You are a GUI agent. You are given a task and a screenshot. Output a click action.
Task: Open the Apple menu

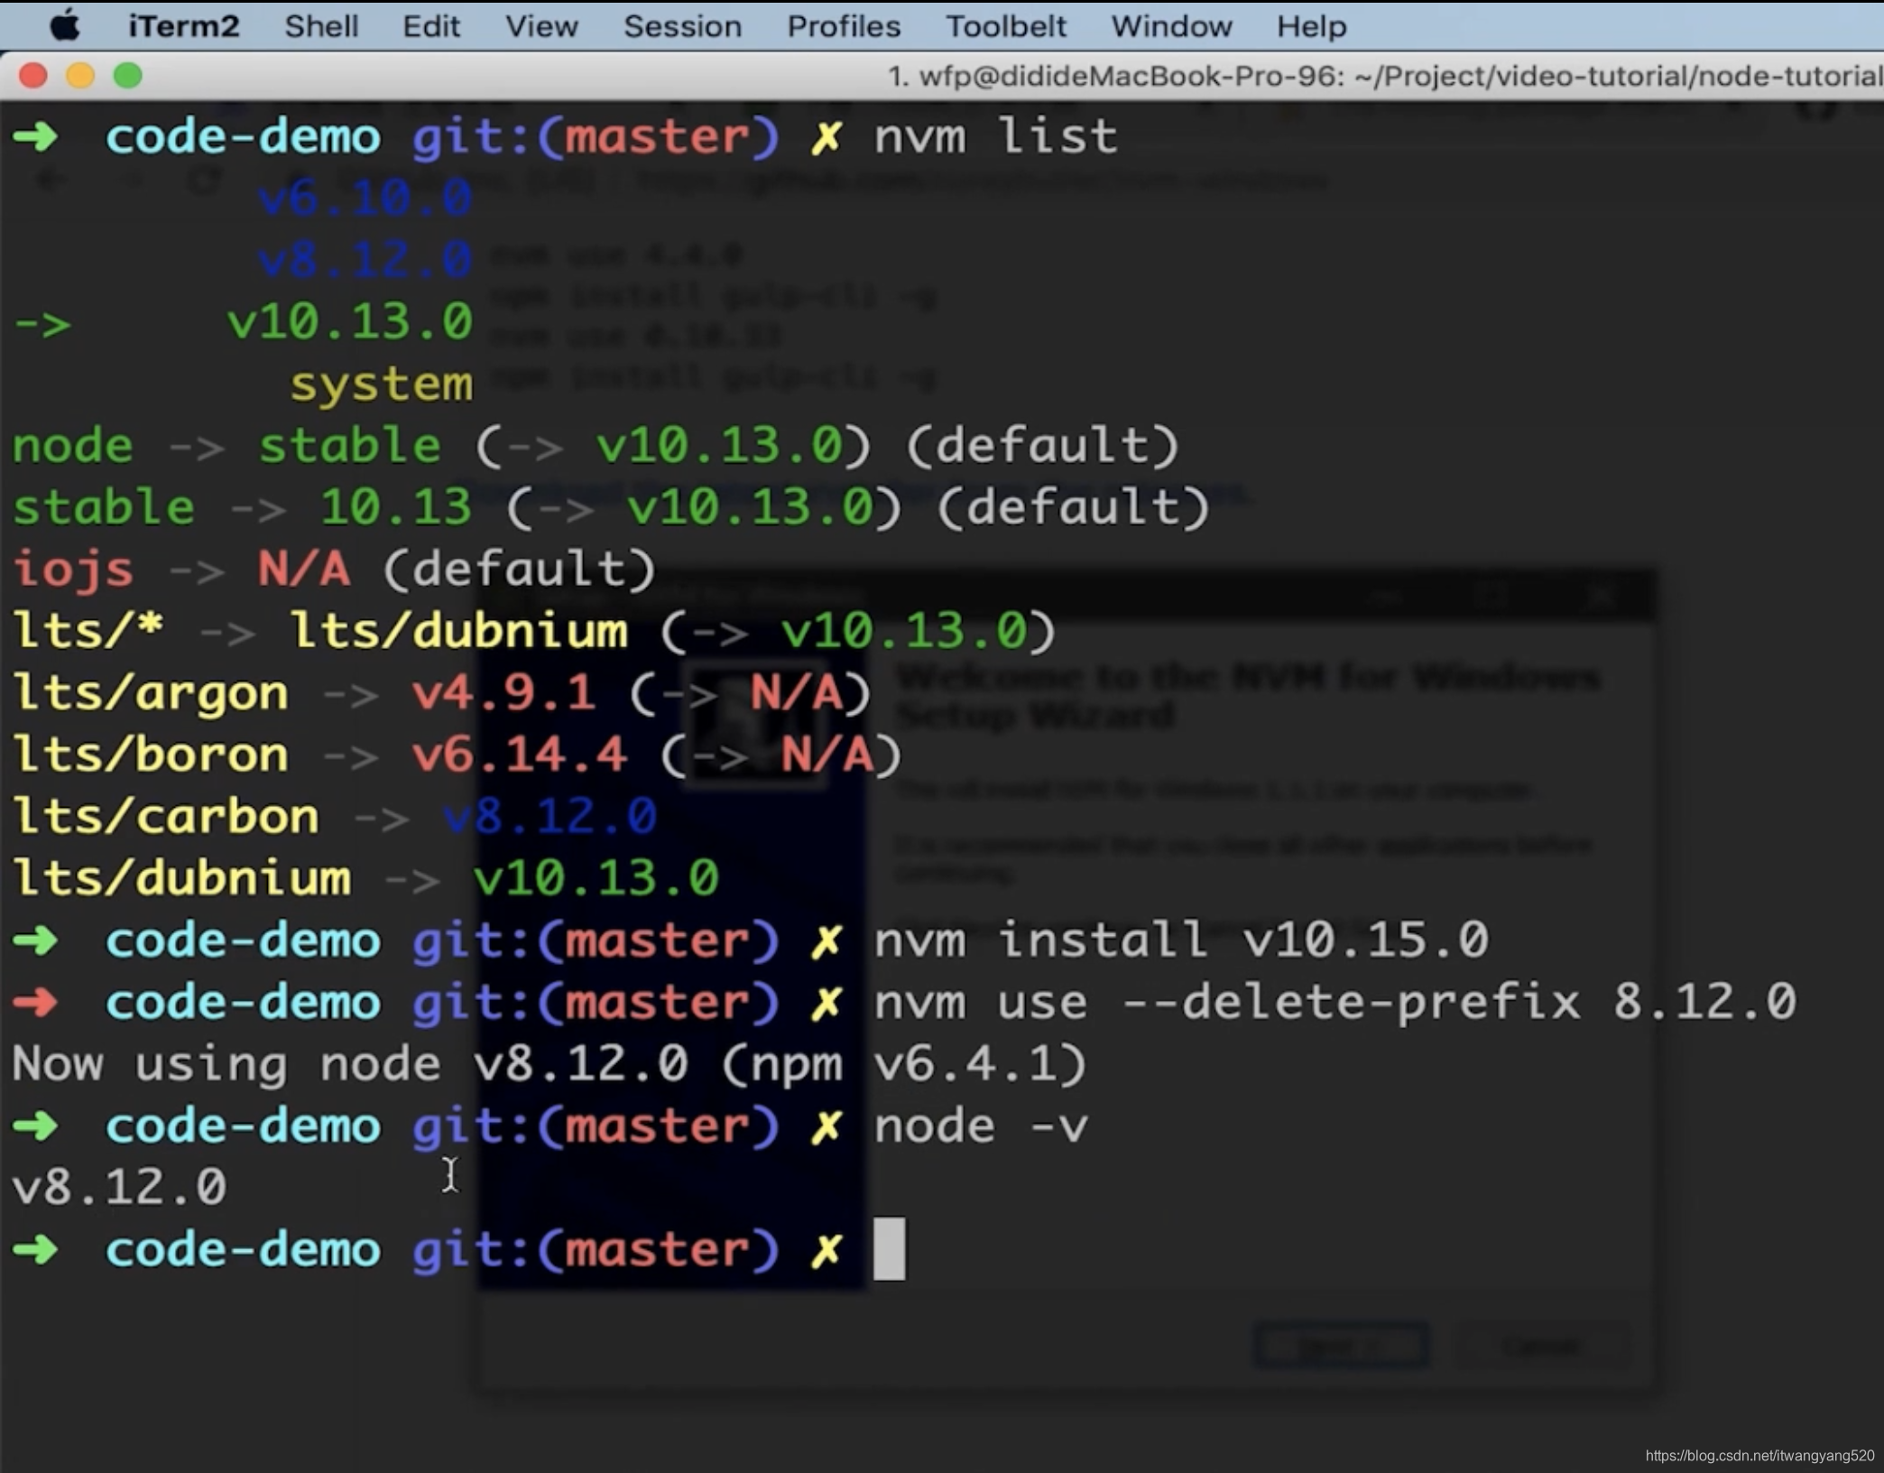[x=64, y=26]
